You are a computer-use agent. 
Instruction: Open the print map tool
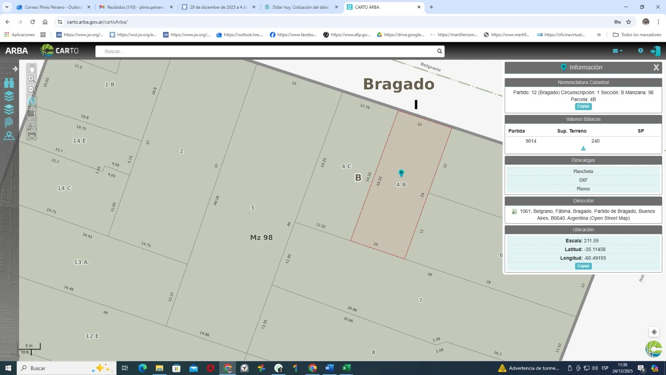click(32, 135)
